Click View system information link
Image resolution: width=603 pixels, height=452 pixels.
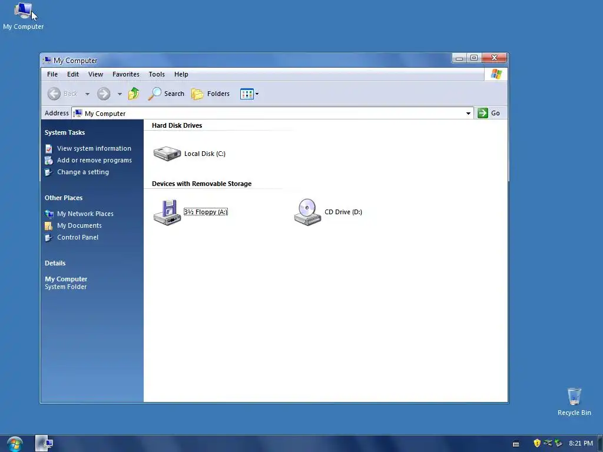[94, 148]
